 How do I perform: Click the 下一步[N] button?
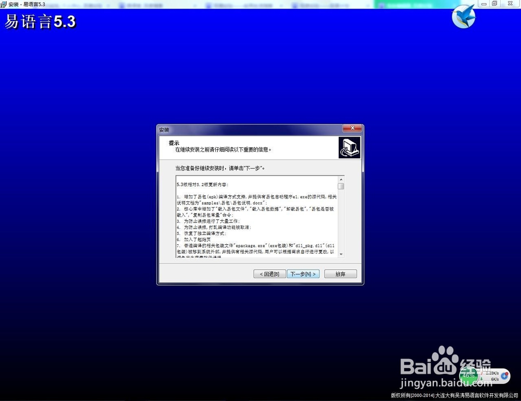[x=303, y=274]
